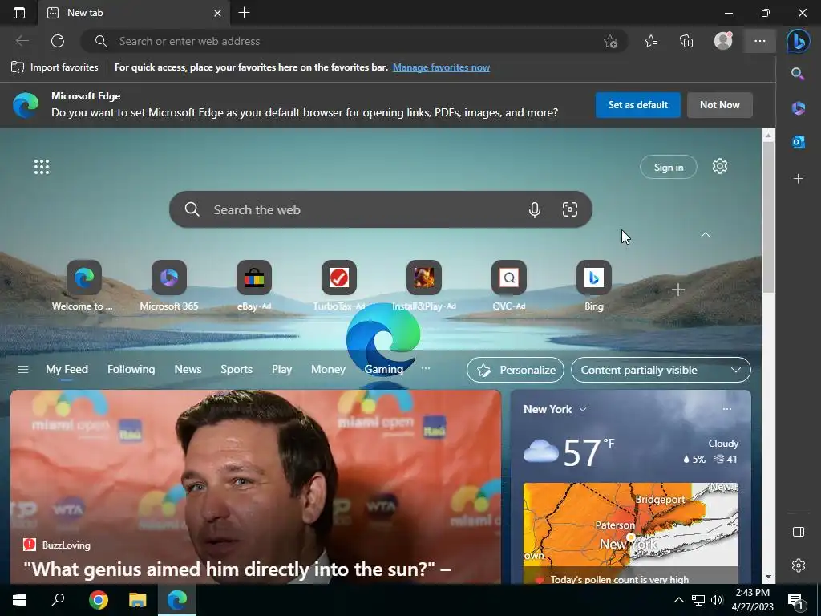821x616 pixels.
Task: Start voice search microphone icon
Action: point(535,209)
